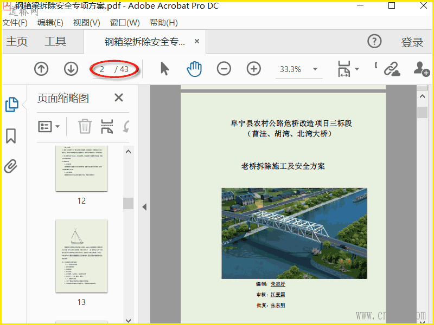Toggle the page thumbnails panel icon
Screen dimensions: 434x325
click(12, 105)
